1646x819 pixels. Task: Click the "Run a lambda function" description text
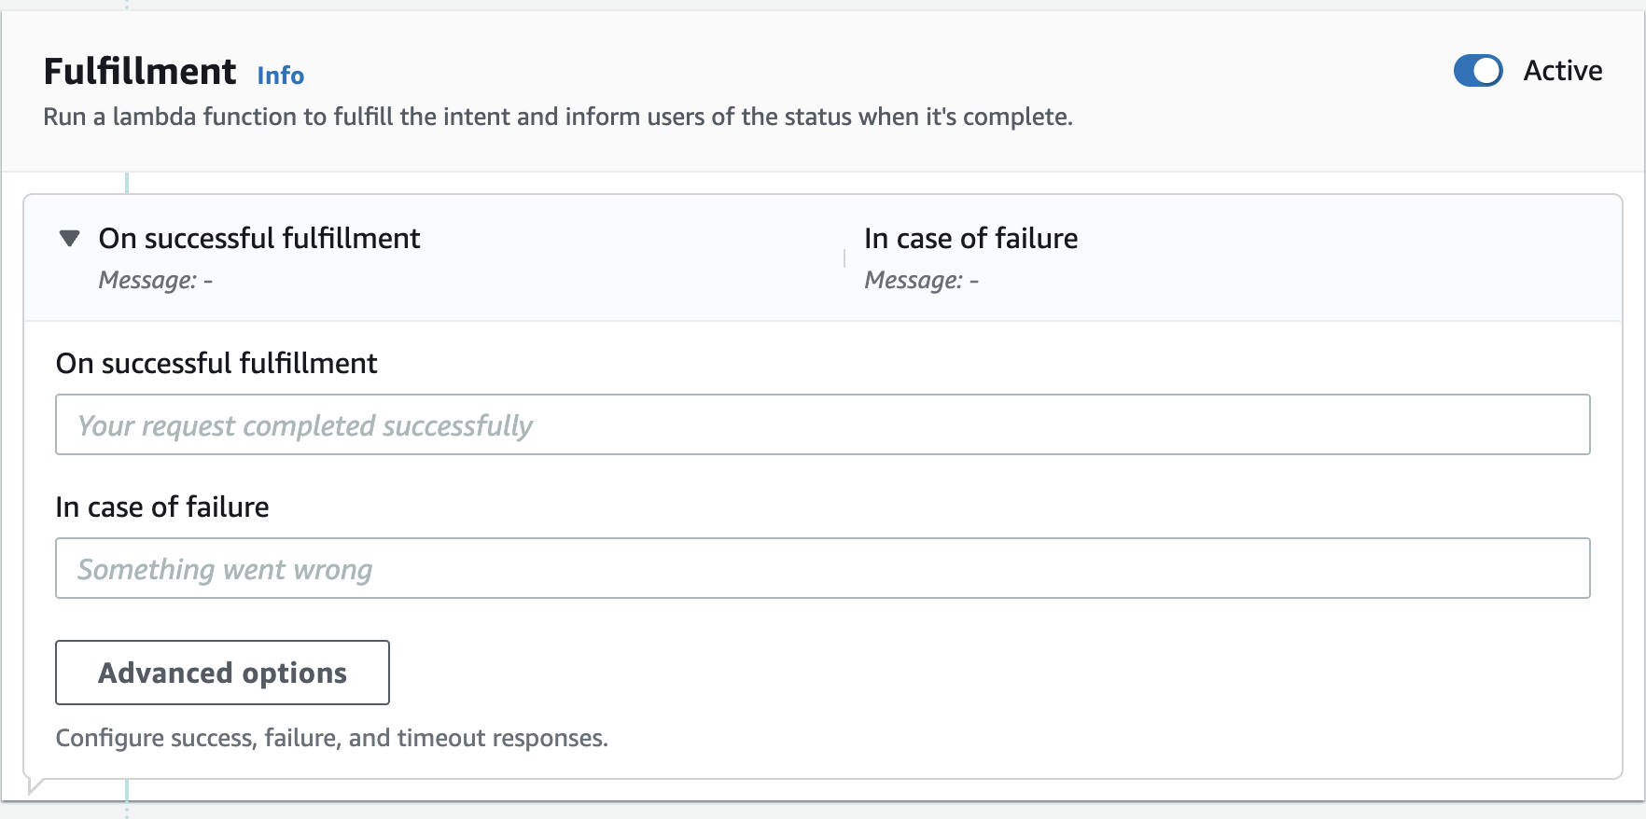point(558,118)
